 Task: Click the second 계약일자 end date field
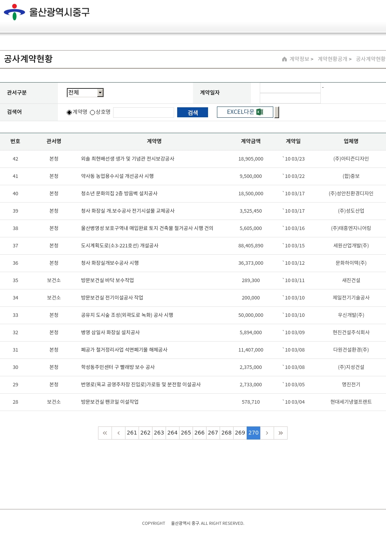tap(290, 98)
